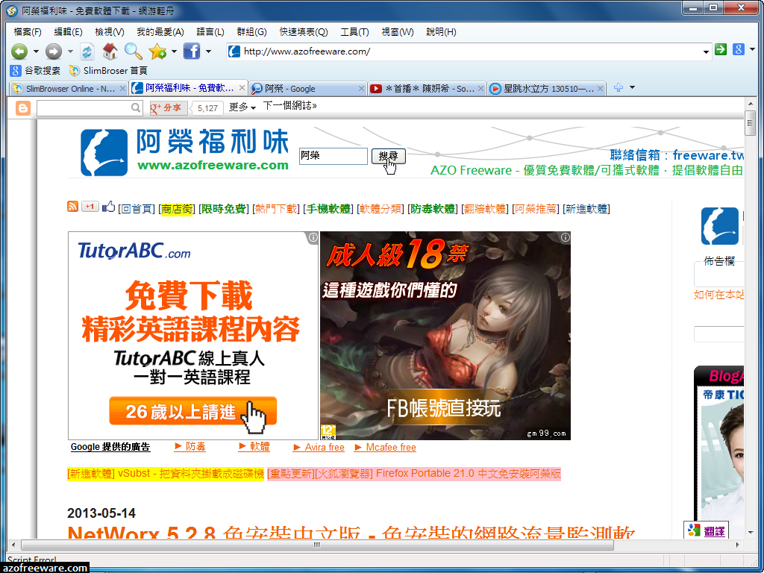Open the favorites star dropdown arrow
The width and height of the screenshot is (764, 573).
point(174,51)
